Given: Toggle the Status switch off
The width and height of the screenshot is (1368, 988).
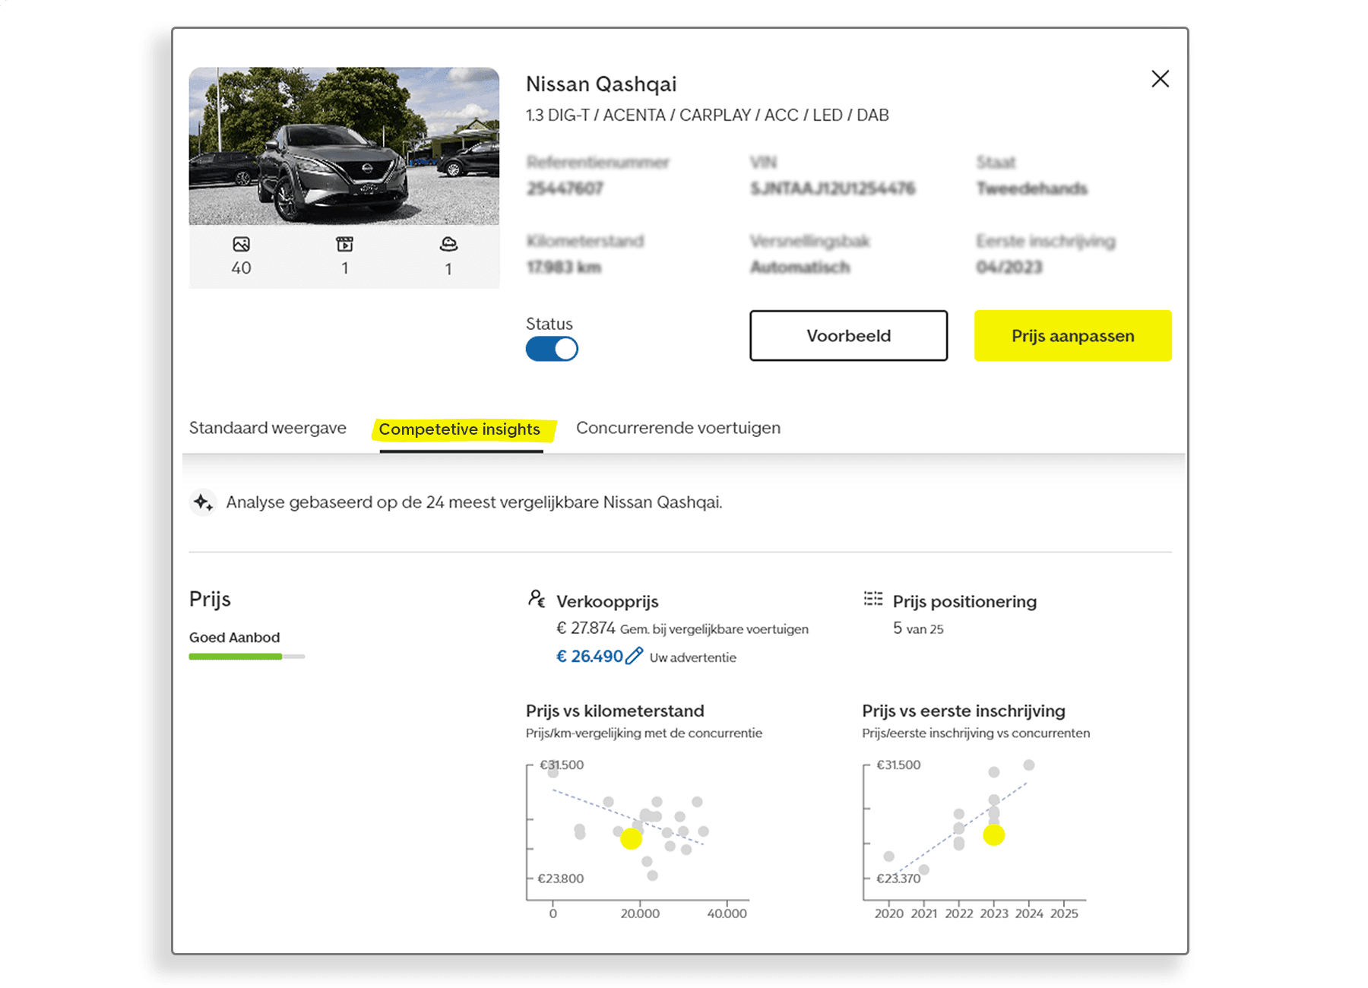Looking at the screenshot, I should 552,349.
